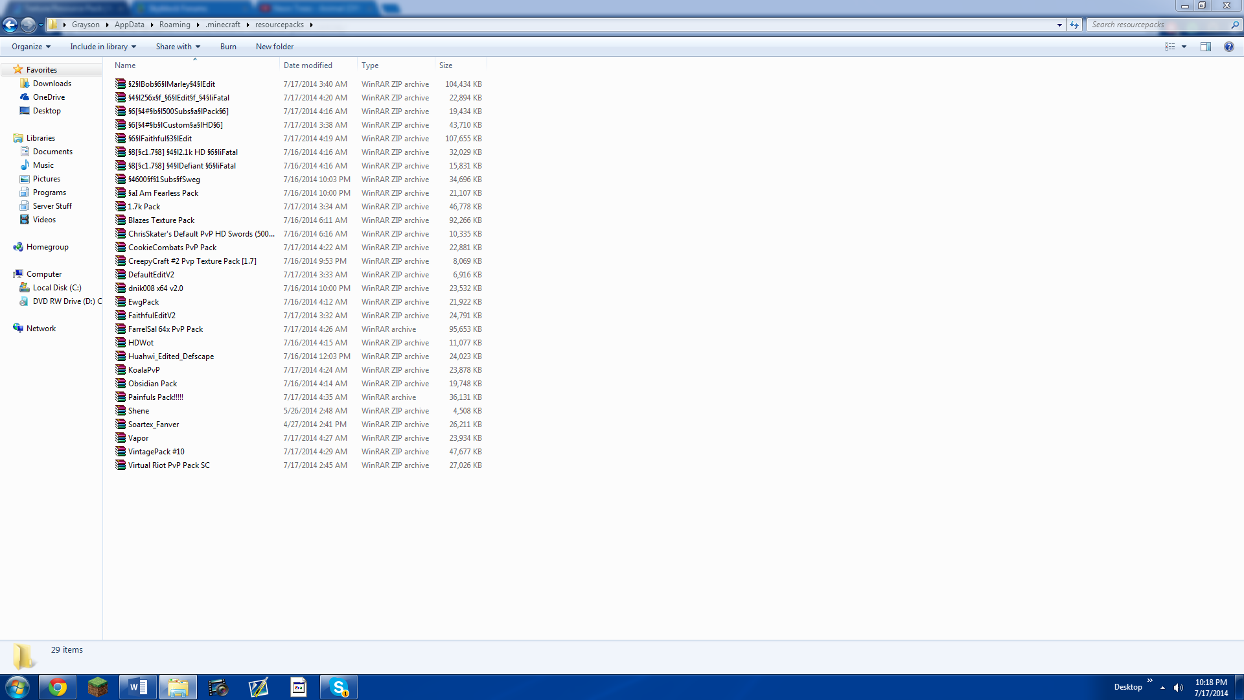Open Local Disk (C:) drive
Viewport: 1244px width, 700px height.
pyautogui.click(x=57, y=288)
